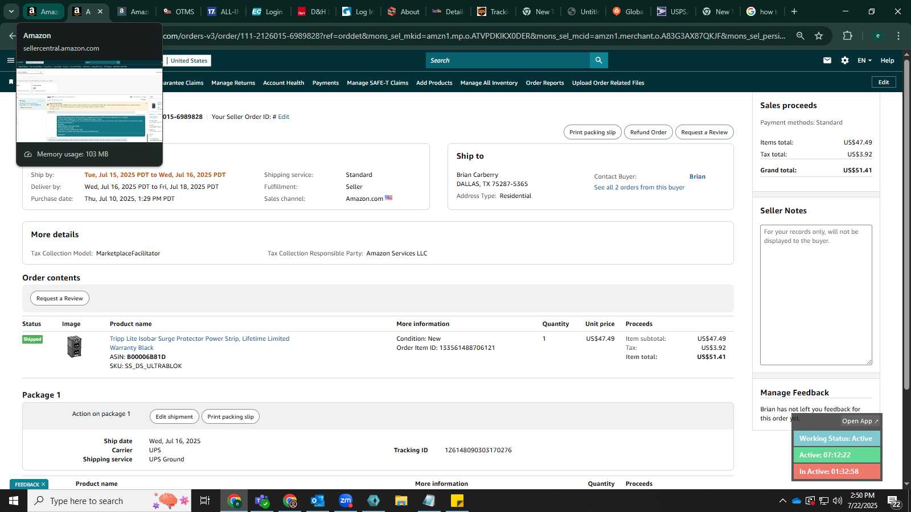Screen dimensions: 911x512
Task: See all 2 orders from this buyer
Action: pyautogui.click(x=639, y=187)
